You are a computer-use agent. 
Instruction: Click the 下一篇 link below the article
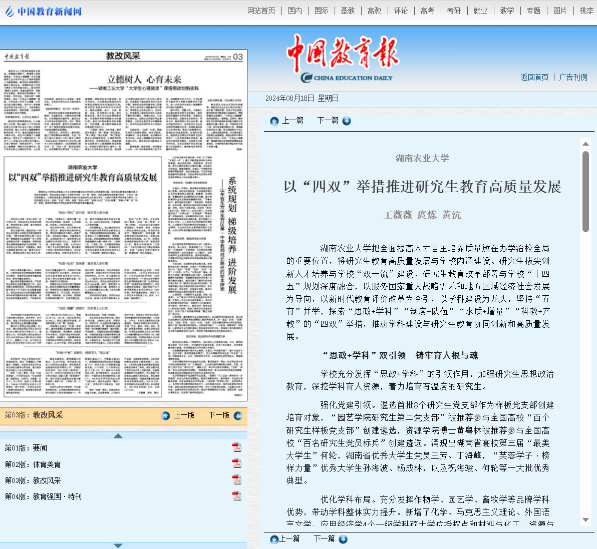click(324, 538)
